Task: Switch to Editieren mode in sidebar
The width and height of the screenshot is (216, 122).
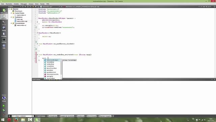Action: [4, 17]
